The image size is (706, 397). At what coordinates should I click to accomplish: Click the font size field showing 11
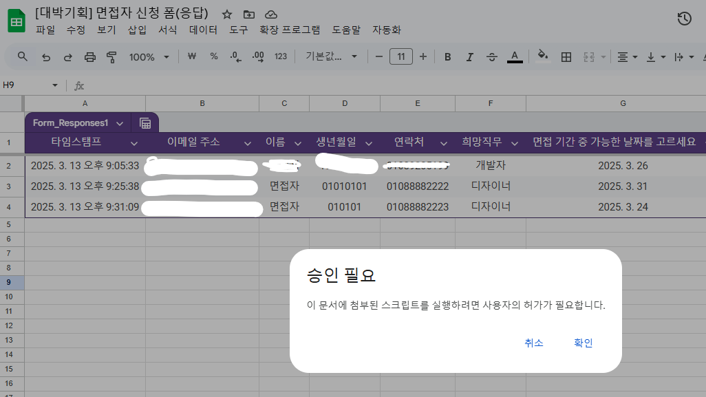tap(400, 56)
